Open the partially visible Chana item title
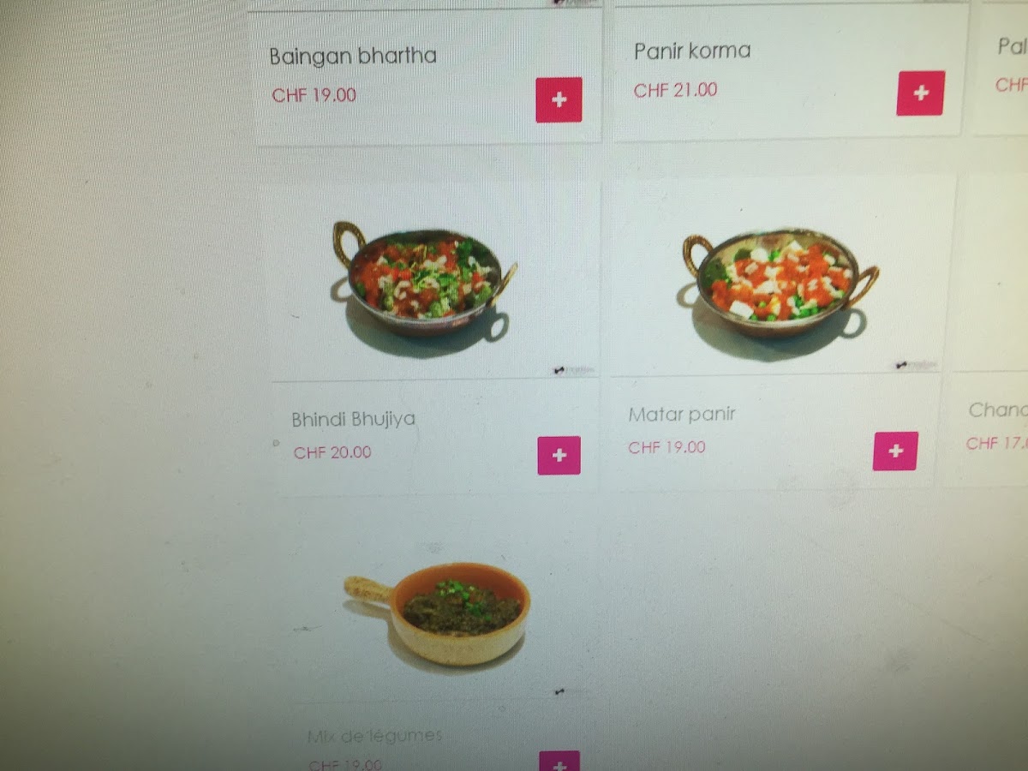This screenshot has height=771, width=1028. click(x=998, y=410)
